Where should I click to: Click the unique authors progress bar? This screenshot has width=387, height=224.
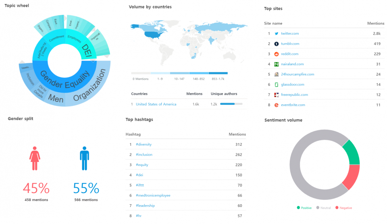[x=231, y=104]
